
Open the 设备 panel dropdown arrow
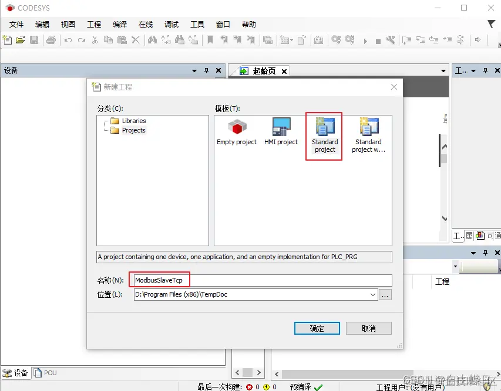pos(194,70)
